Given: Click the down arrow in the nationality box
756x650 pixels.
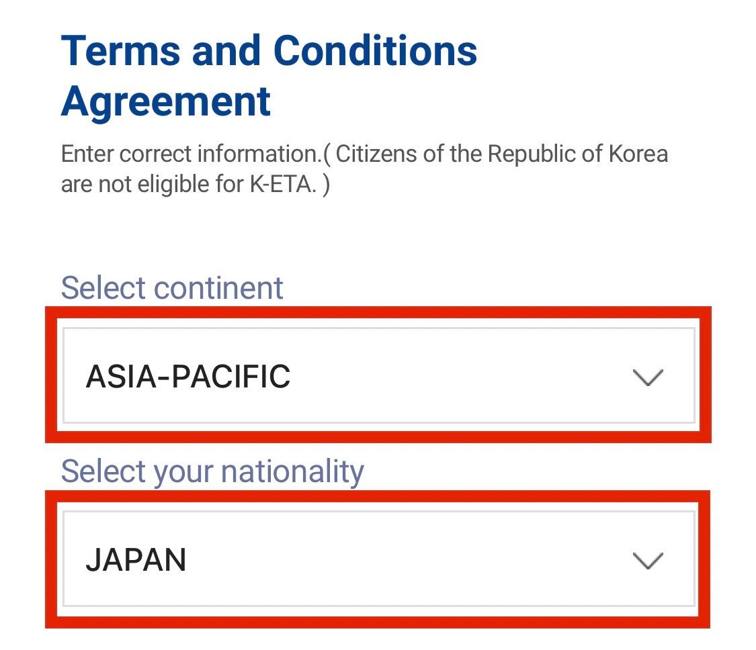Looking at the screenshot, I should [x=647, y=561].
